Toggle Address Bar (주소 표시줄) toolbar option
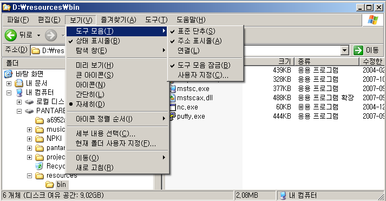Viewport: 386px width, 201px height. point(206,41)
